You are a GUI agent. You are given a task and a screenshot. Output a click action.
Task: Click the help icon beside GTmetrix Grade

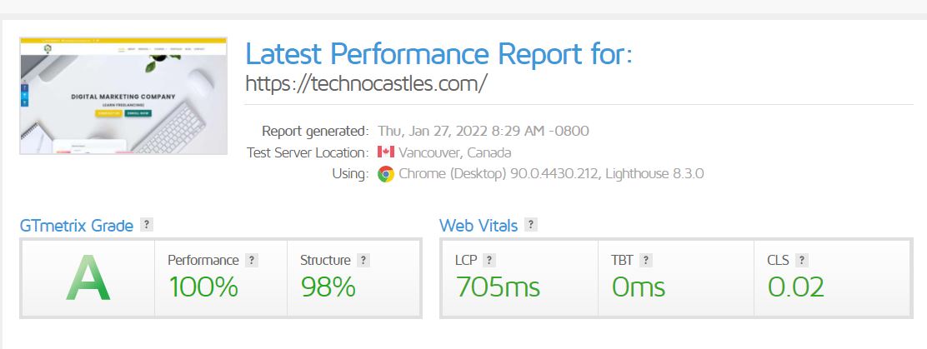[x=147, y=225]
